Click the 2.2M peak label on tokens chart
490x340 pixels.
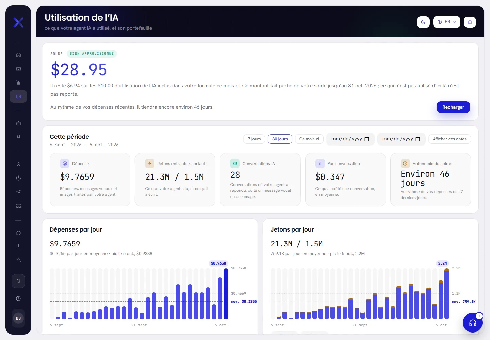(x=442, y=263)
